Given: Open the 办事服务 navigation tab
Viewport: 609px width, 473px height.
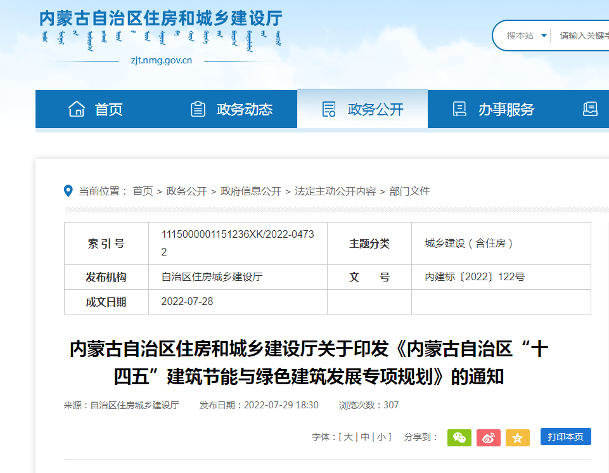Looking at the screenshot, I should 506,109.
